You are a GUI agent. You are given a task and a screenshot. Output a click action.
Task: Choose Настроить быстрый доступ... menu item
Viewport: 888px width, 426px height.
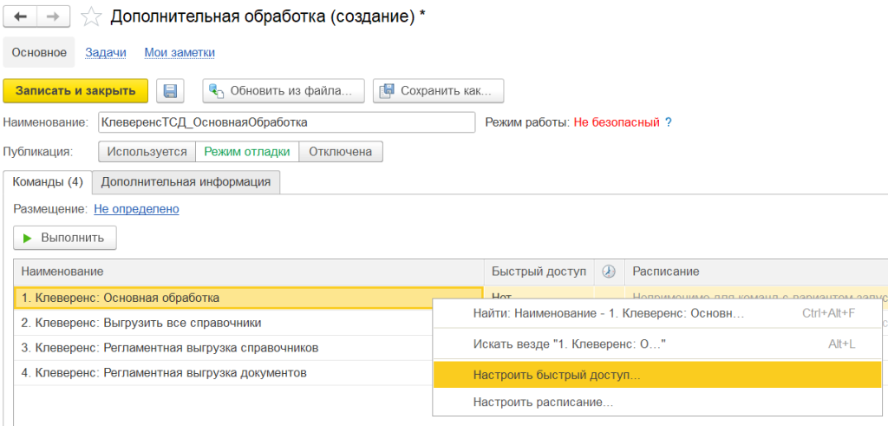point(657,375)
